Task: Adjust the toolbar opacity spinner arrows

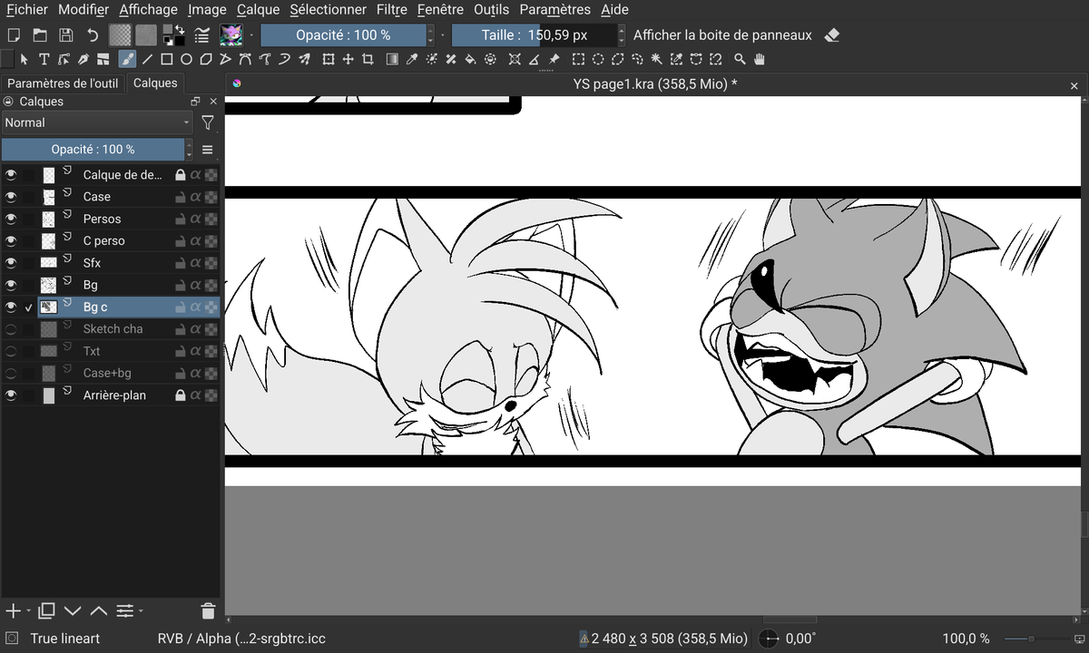Action: click(x=430, y=35)
